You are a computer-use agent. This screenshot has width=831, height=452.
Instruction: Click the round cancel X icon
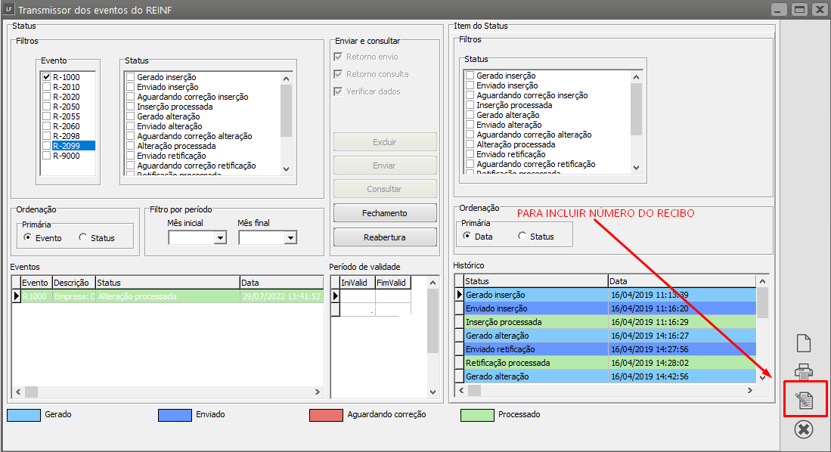[x=804, y=429]
